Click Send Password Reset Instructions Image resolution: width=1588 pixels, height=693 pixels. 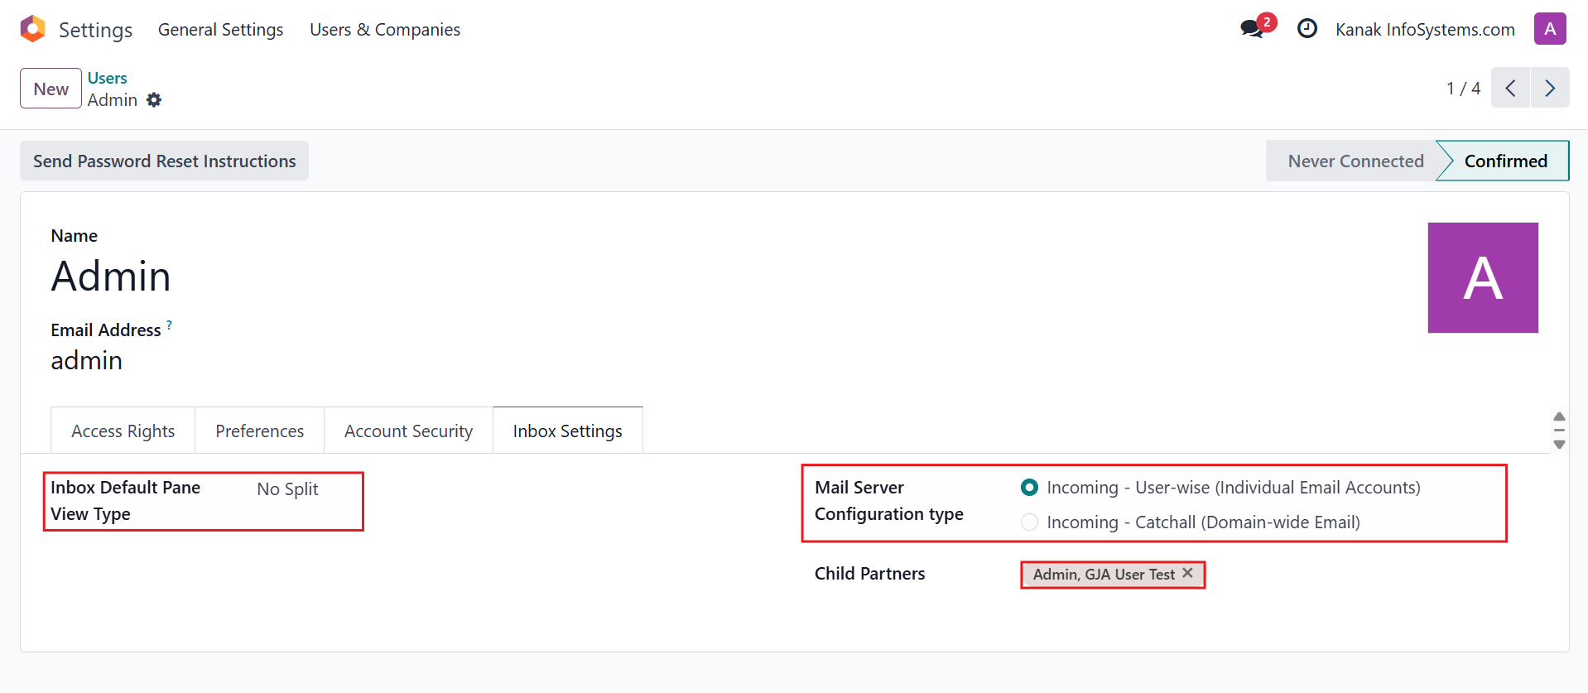click(x=164, y=161)
